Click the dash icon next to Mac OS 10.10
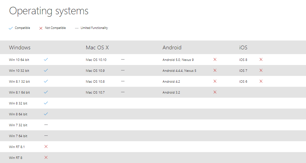The width and height of the screenshot is (306, 163). tap(123, 60)
